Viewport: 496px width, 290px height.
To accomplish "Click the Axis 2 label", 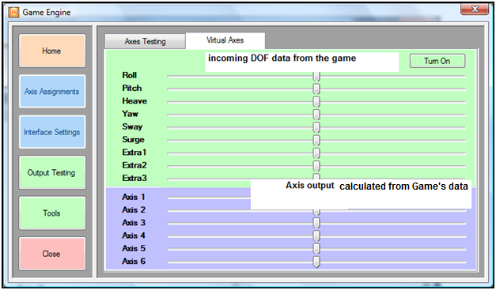I will 134,210.
